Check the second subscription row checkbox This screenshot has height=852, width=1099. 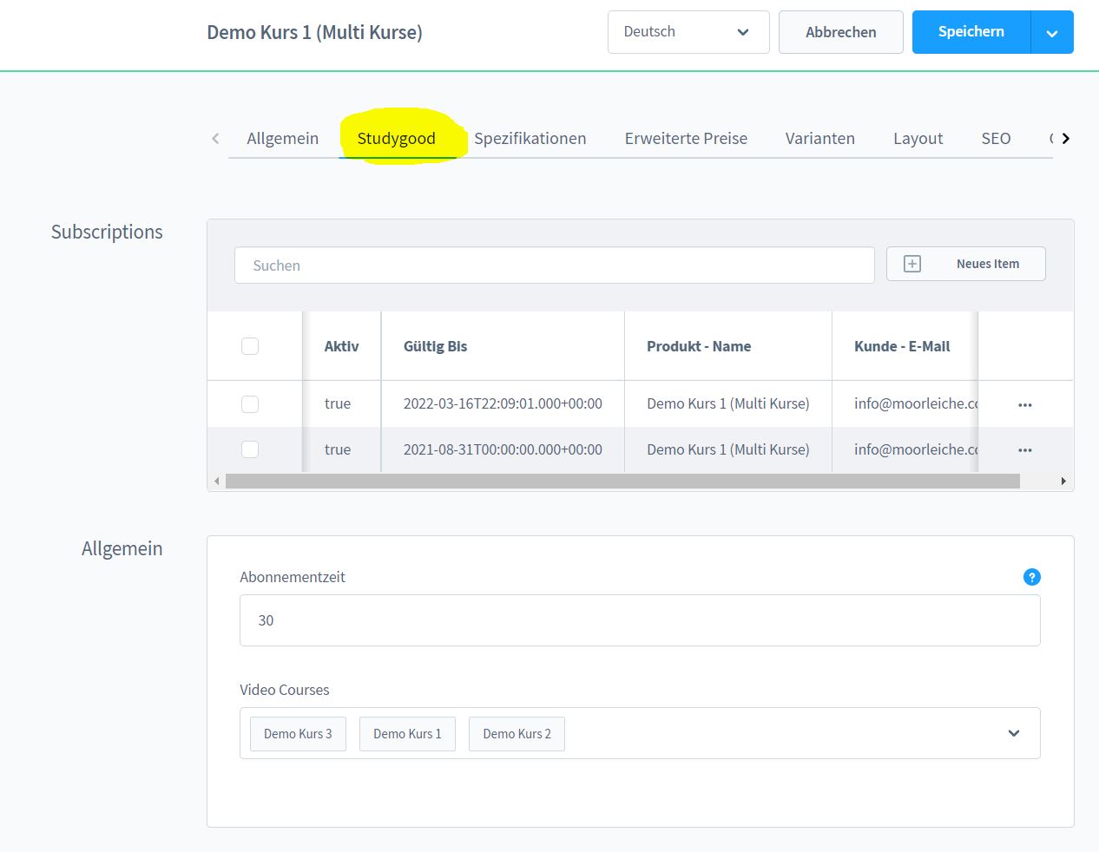[250, 449]
